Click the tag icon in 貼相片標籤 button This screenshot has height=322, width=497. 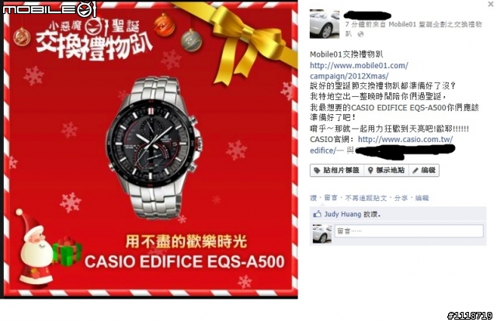(x=317, y=171)
